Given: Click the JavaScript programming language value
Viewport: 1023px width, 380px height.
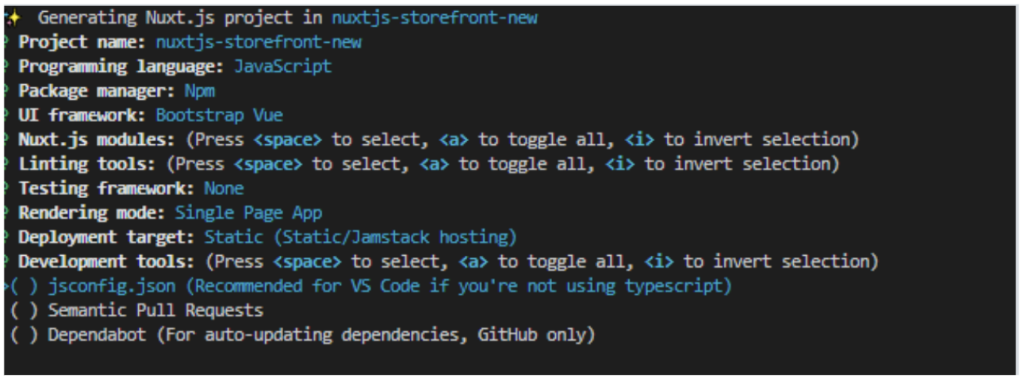Looking at the screenshot, I should point(283,67).
